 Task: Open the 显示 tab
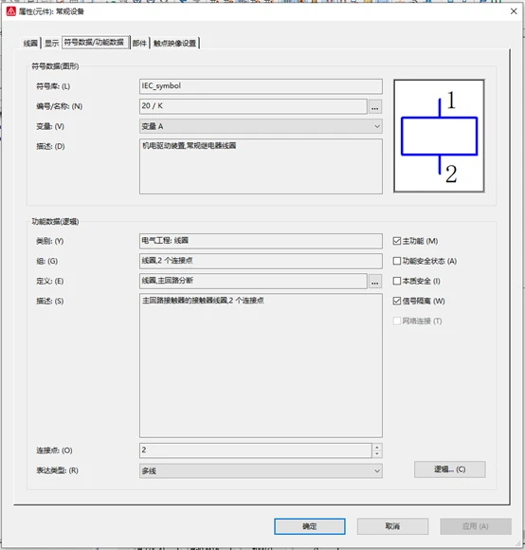tap(51, 43)
